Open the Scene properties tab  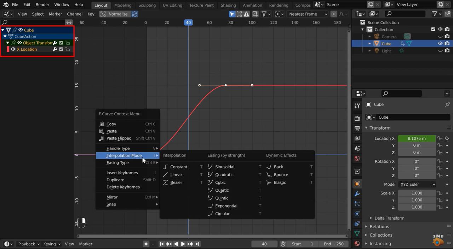(357, 148)
